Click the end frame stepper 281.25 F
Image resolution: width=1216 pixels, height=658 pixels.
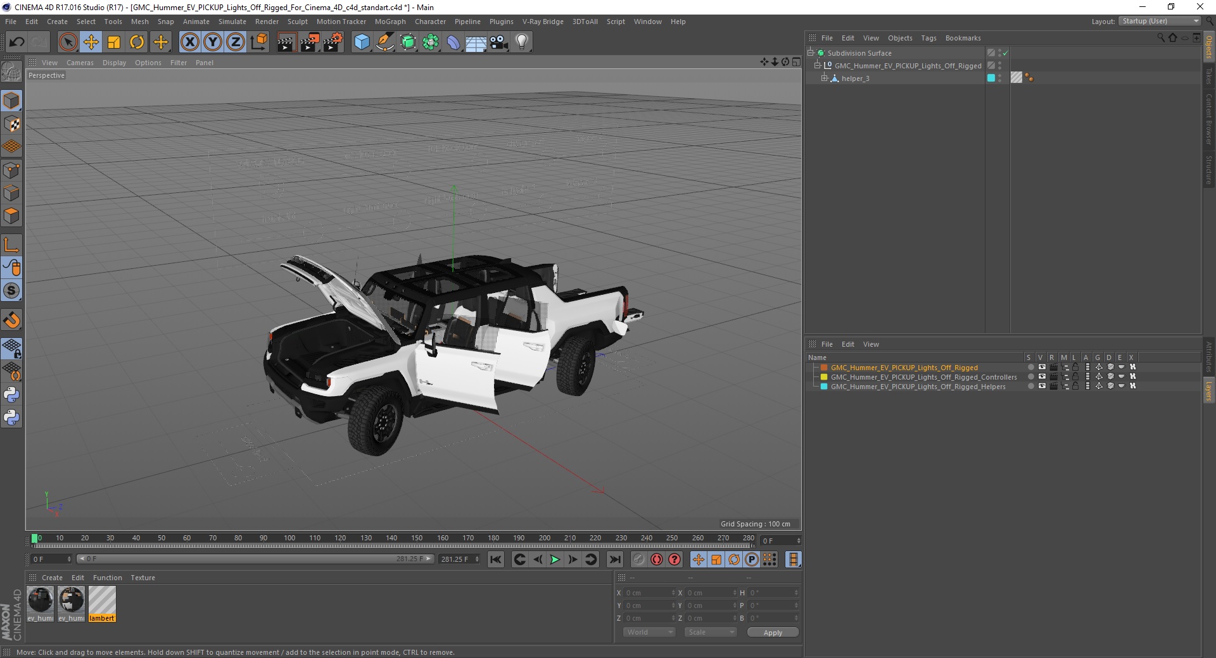click(459, 559)
